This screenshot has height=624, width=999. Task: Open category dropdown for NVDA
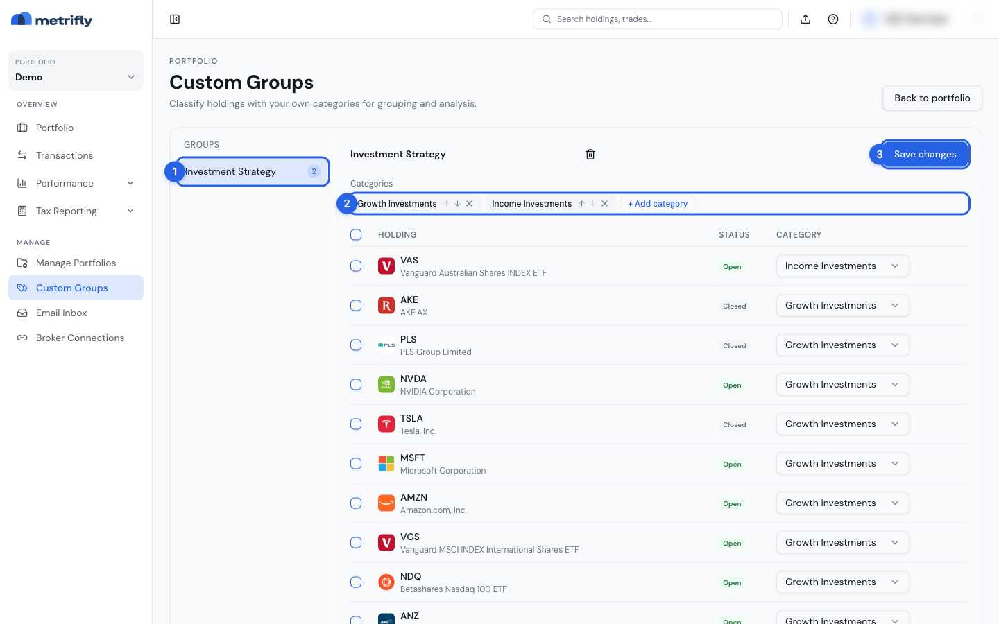pos(842,385)
